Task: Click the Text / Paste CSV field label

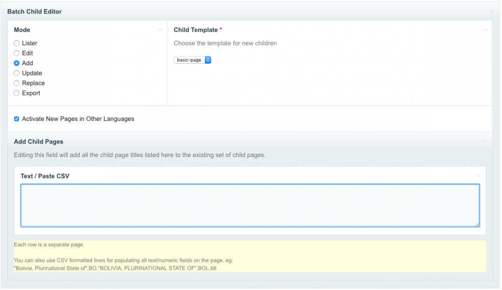Action: point(45,176)
